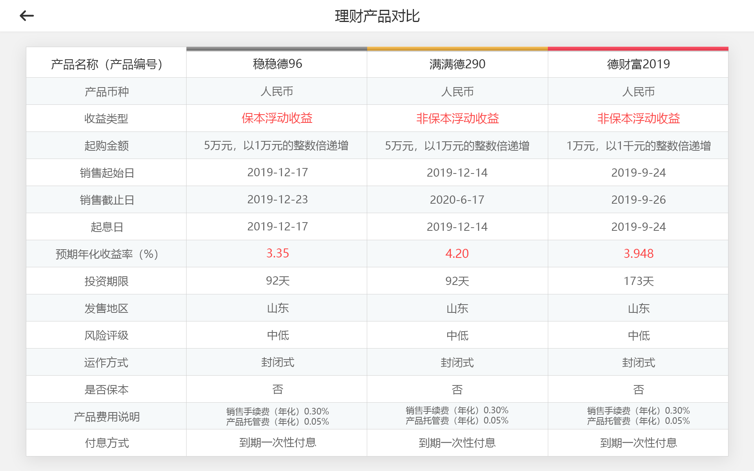The height and width of the screenshot is (471, 754).
Task: Click the 2020-6-17 end date
Action: tap(457, 200)
